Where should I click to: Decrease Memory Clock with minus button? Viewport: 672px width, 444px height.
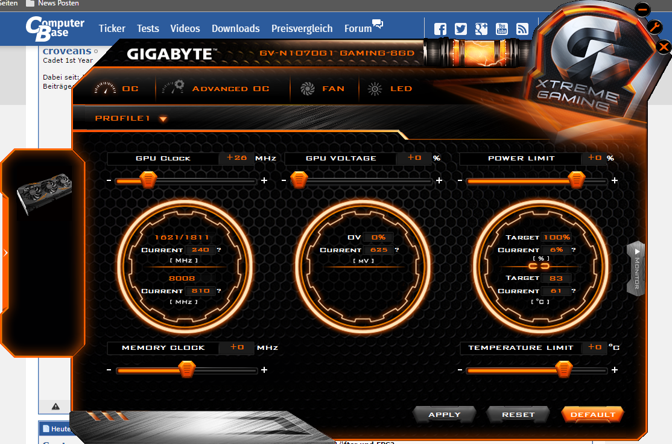109,370
